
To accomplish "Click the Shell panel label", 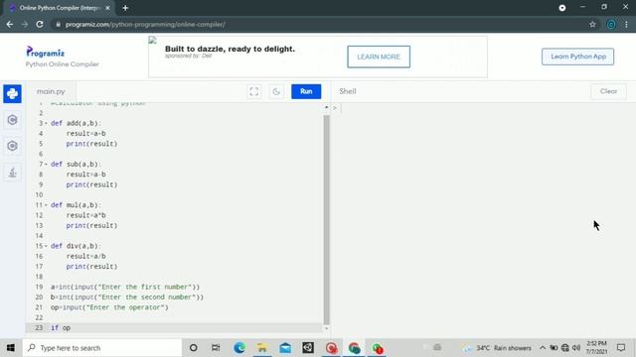I will tap(348, 91).
